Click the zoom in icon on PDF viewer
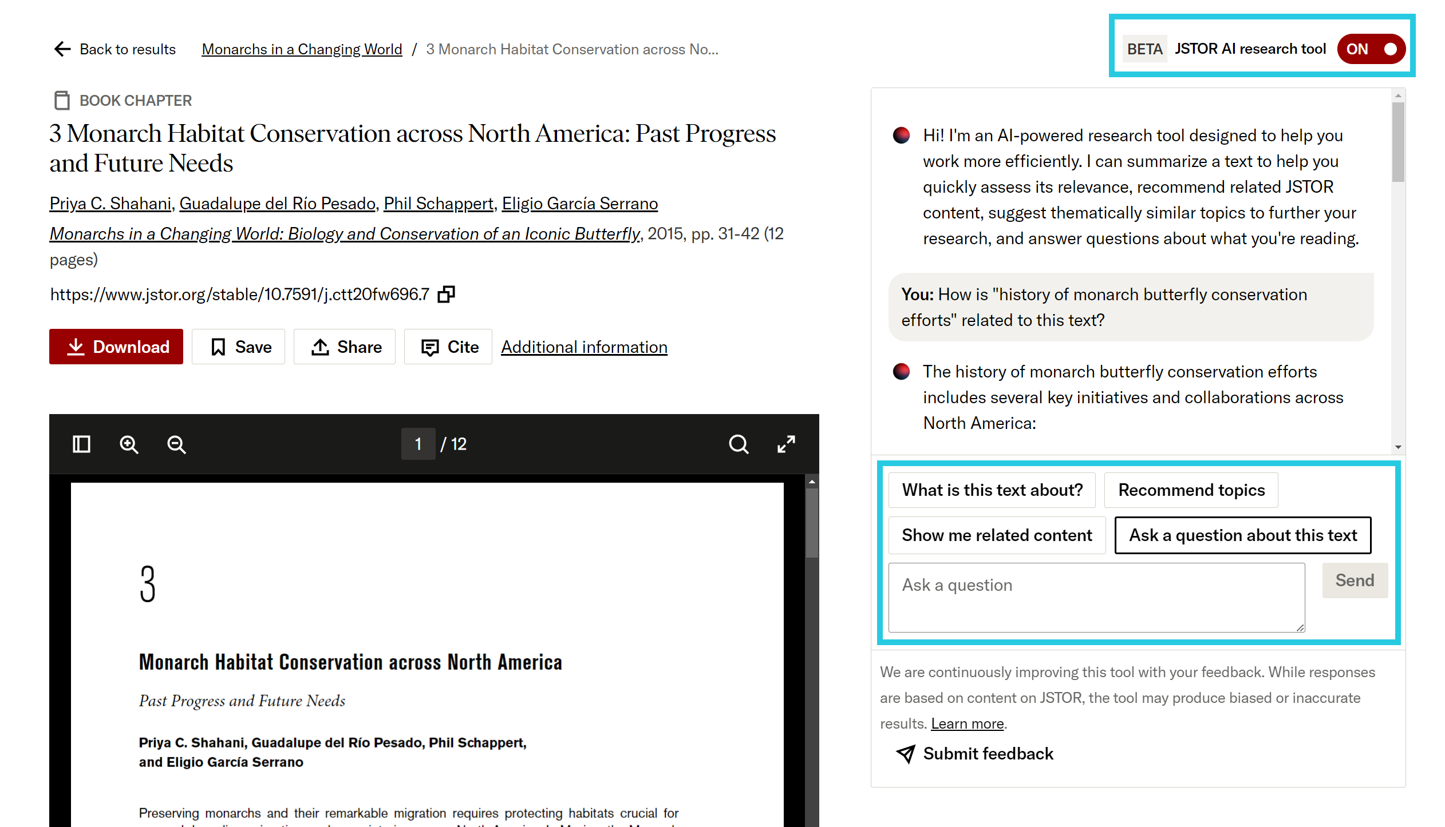The image size is (1445, 827). 129,444
